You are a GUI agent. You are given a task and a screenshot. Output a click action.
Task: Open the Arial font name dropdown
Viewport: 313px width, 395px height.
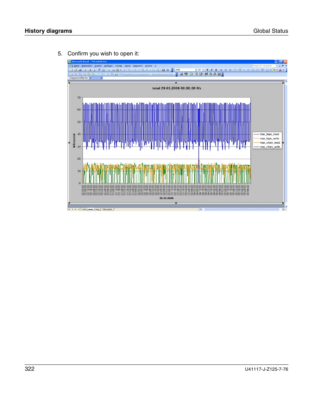196,70
